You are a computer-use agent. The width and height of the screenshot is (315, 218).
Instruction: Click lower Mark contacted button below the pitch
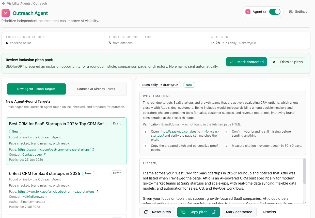[239, 212]
